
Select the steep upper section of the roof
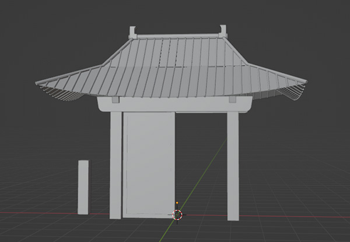click(x=175, y=51)
